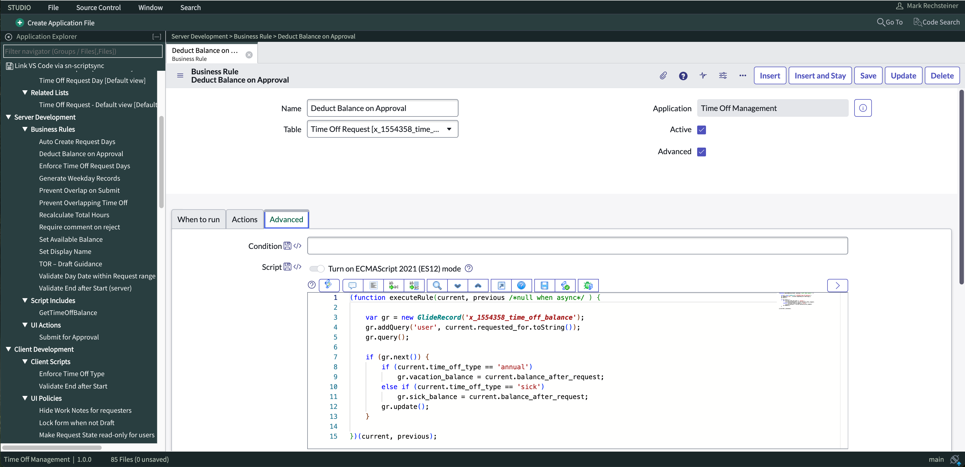Image resolution: width=965 pixels, height=467 pixels.
Task: Collapse the Client Scripts group
Action: coord(25,362)
